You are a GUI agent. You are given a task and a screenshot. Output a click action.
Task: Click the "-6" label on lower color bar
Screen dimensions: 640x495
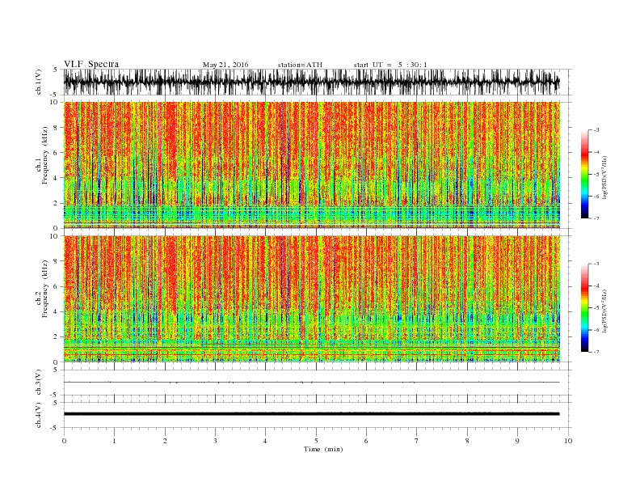click(x=596, y=330)
